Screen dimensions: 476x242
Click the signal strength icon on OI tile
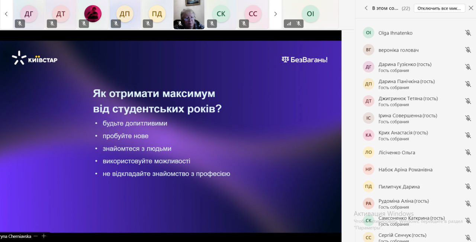click(x=289, y=24)
